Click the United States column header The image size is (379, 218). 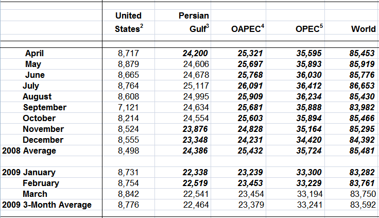pos(128,22)
